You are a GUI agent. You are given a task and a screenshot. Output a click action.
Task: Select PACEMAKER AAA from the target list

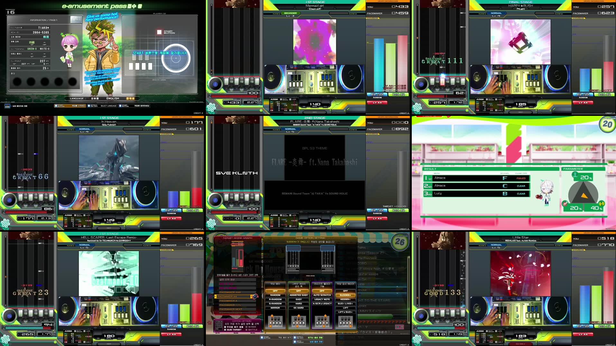pyautogui.click(x=230, y=292)
